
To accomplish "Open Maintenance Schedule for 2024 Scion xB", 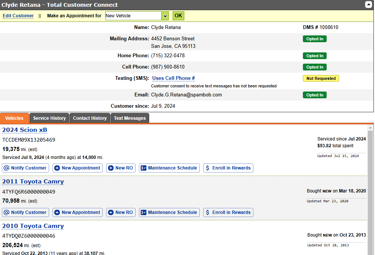I will tap(169, 168).
